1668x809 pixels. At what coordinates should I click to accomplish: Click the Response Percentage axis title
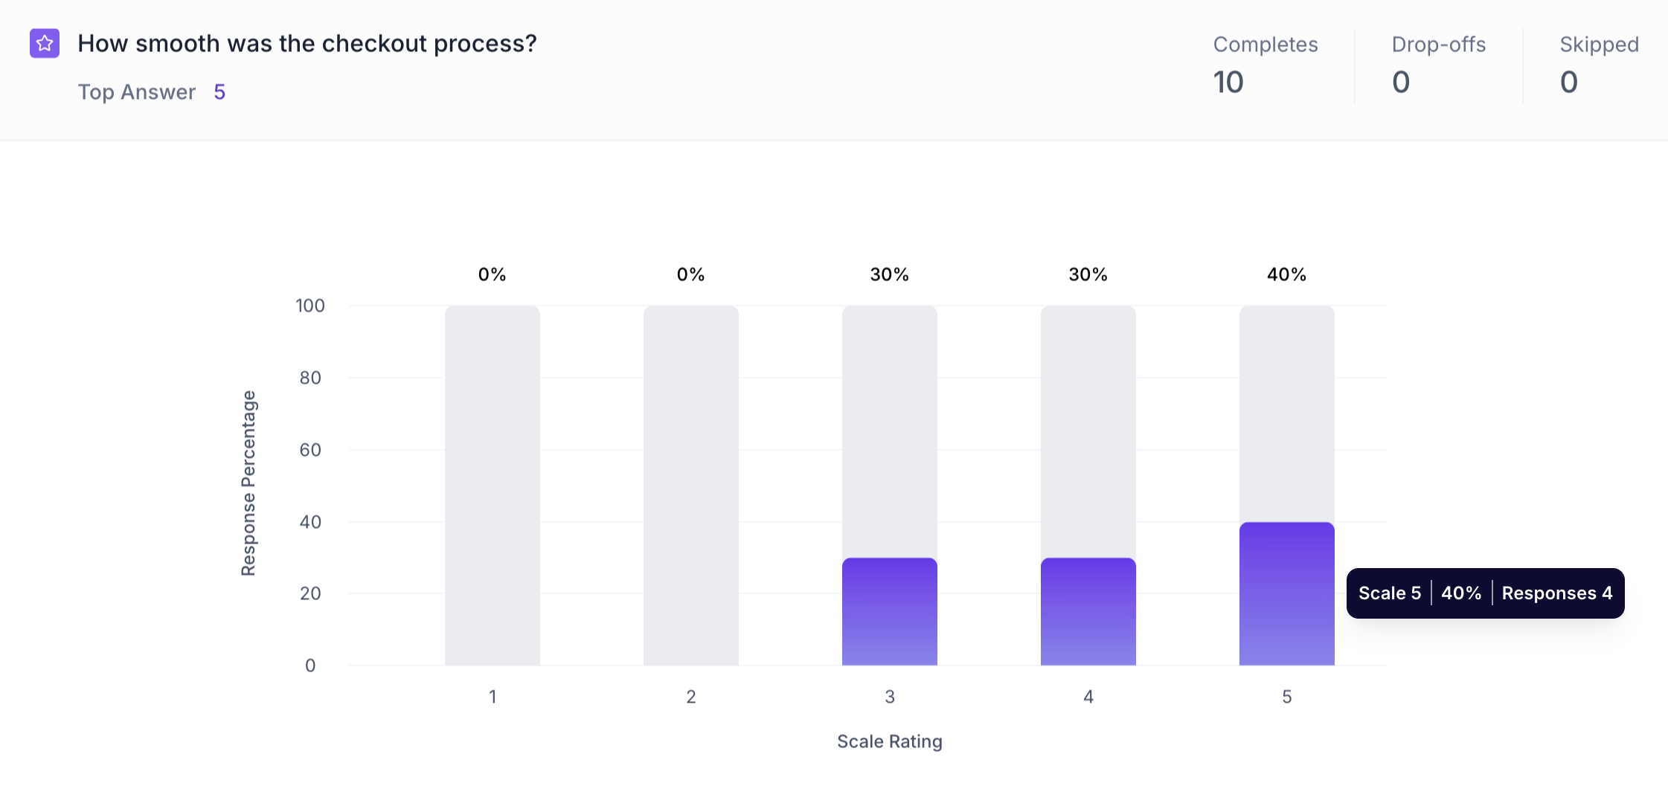248,483
